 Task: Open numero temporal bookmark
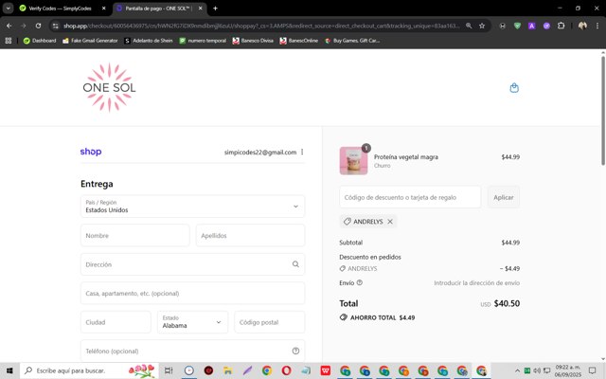pos(203,41)
